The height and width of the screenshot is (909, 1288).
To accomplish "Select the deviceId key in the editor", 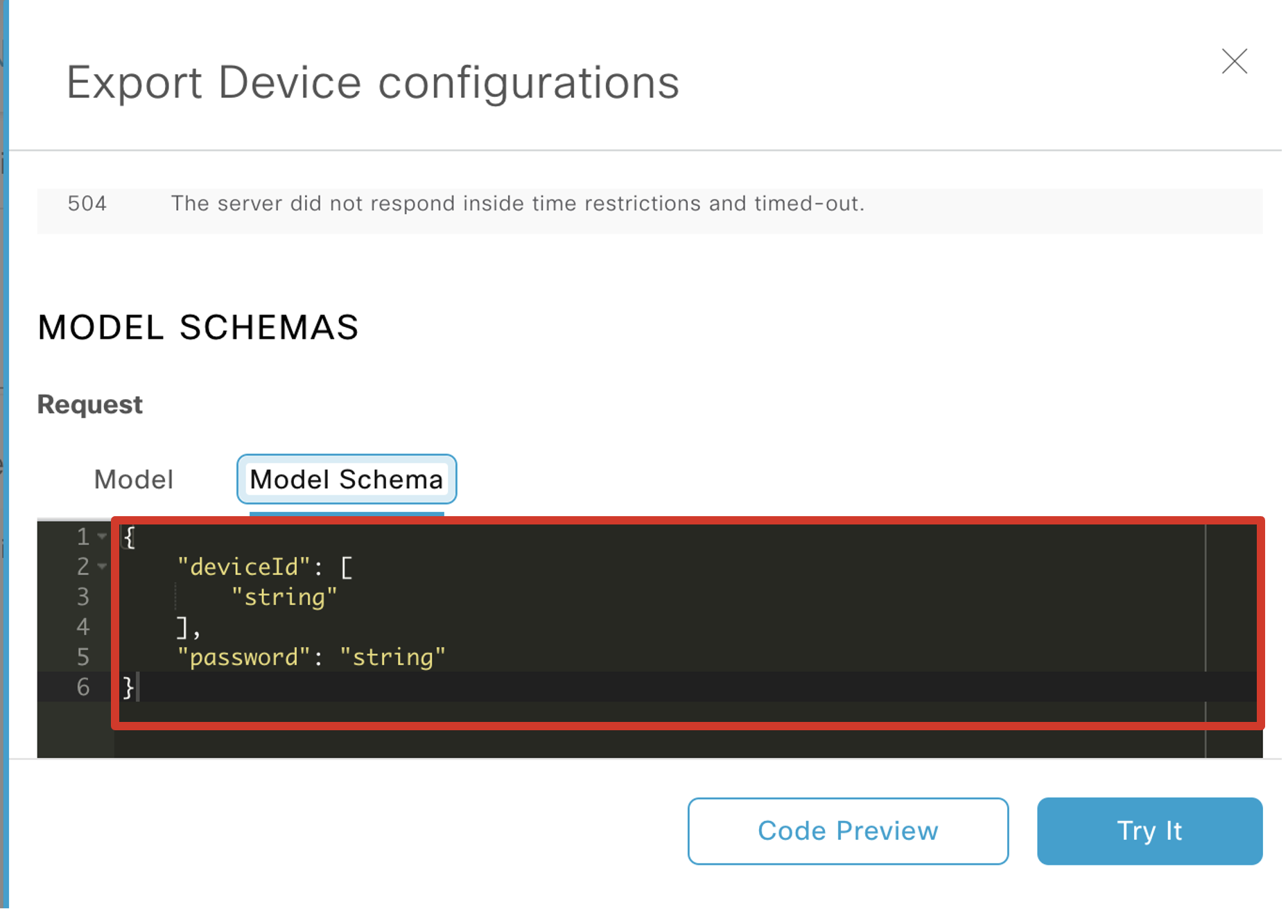I will (245, 566).
